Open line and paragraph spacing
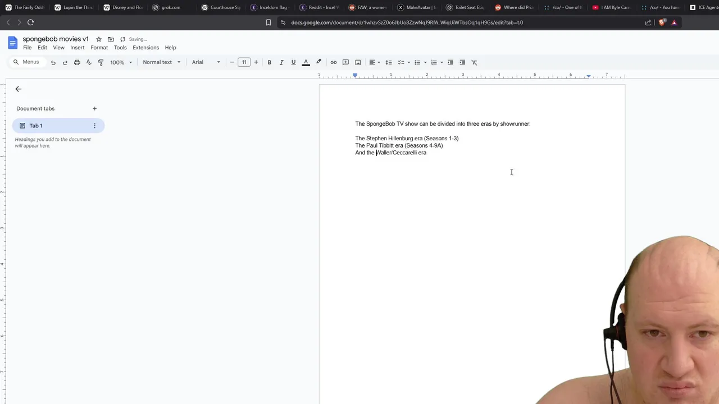The width and height of the screenshot is (719, 404). [388, 62]
